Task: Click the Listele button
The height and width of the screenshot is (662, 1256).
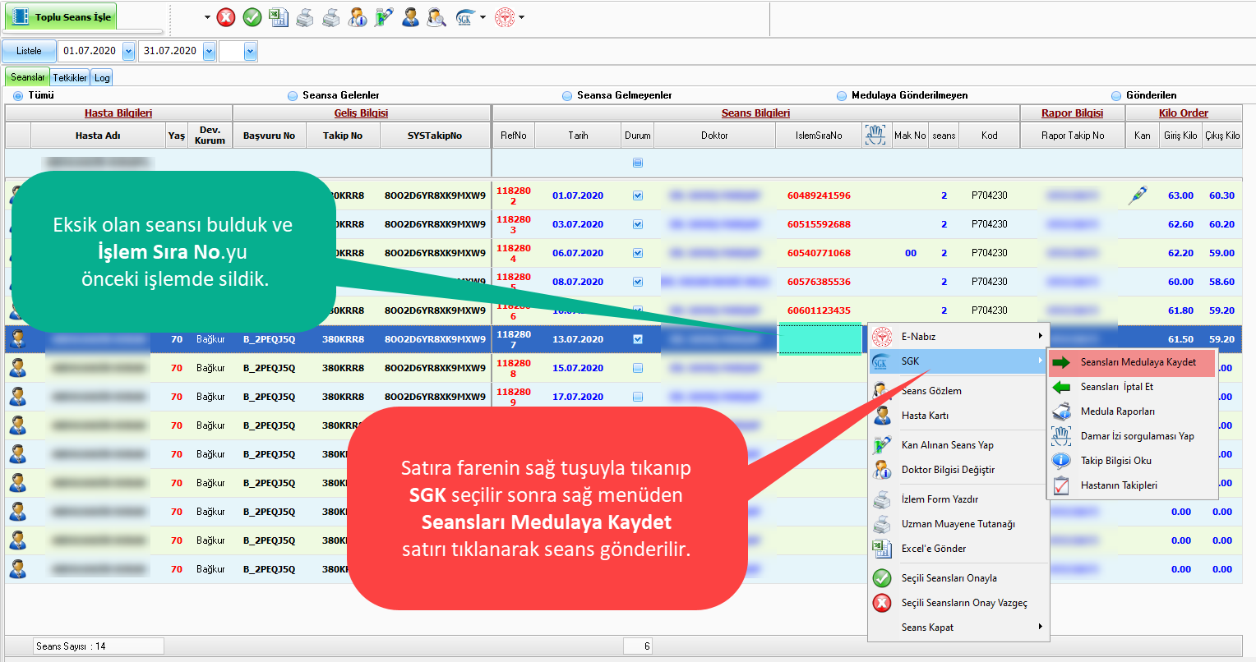Action: tap(29, 51)
